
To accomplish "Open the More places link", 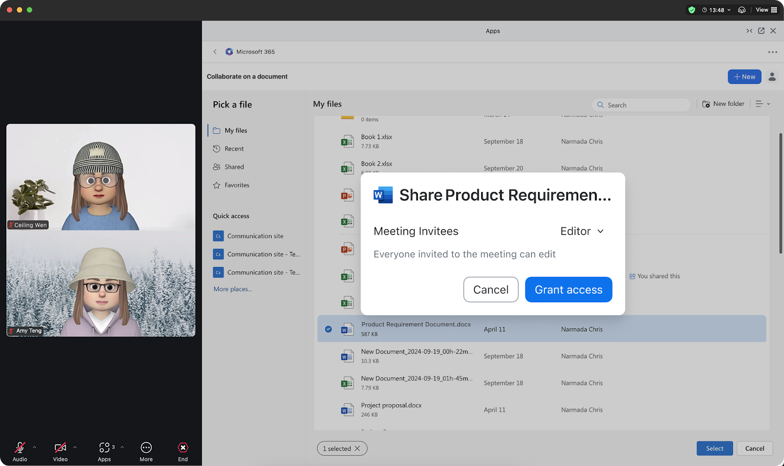I will [233, 289].
